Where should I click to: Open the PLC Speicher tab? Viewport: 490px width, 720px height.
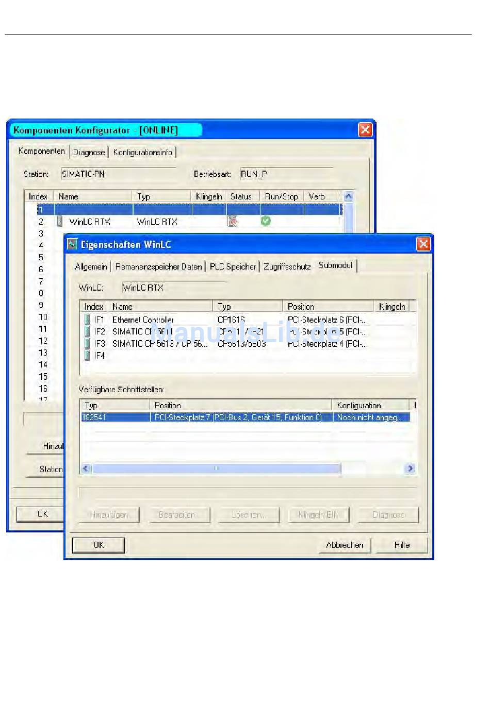233,266
